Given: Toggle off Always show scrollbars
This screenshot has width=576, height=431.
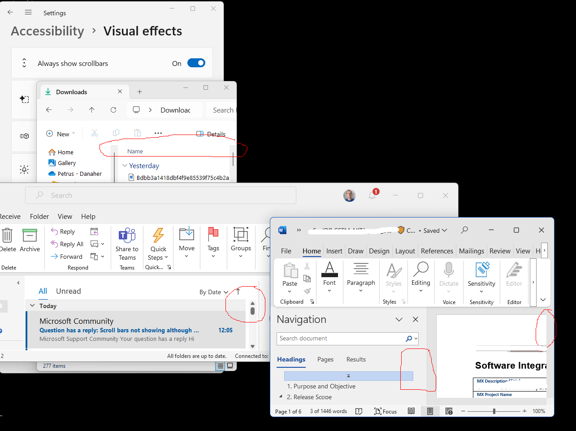Looking at the screenshot, I should coord(196,63).
